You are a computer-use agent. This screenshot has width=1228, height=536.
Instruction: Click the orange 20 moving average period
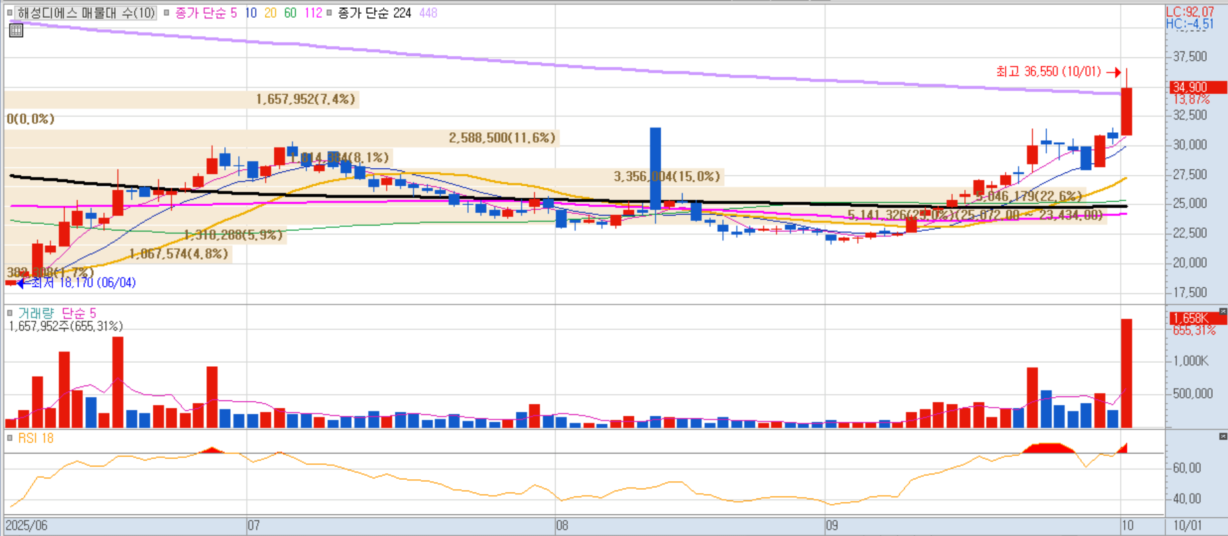(270, 13)
